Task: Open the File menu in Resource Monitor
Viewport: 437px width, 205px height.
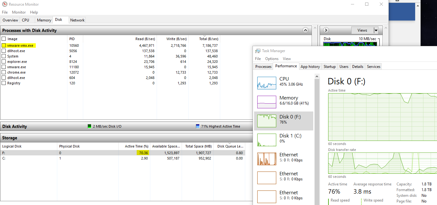Action: [5, 12]
